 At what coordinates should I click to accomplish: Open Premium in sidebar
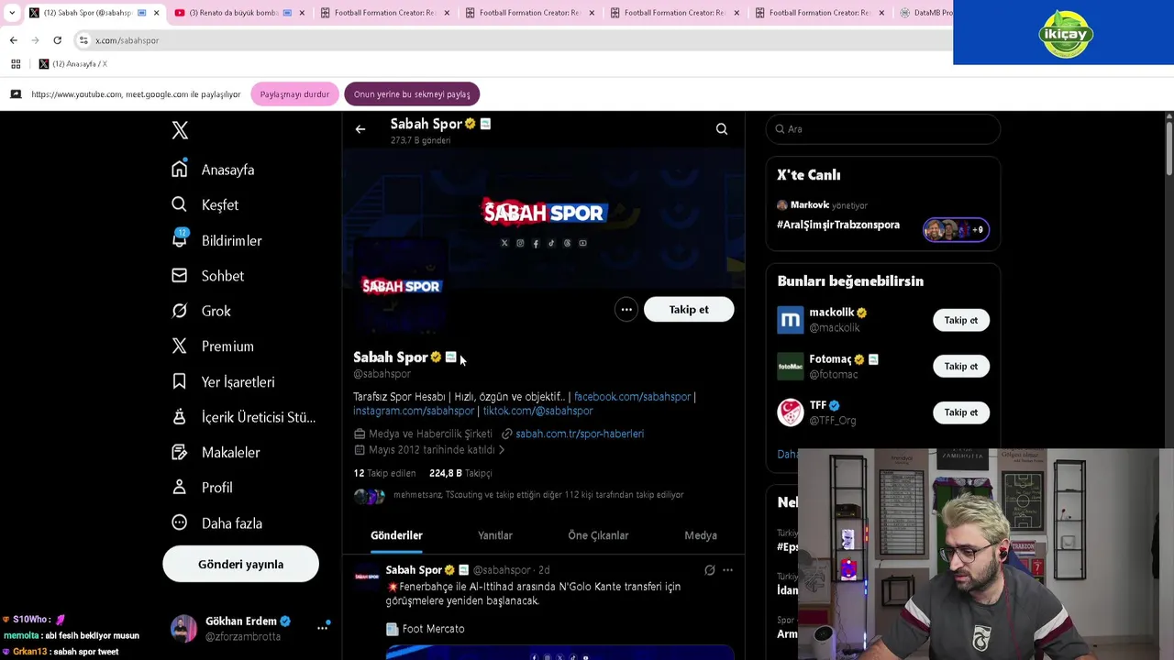point(213,346)
